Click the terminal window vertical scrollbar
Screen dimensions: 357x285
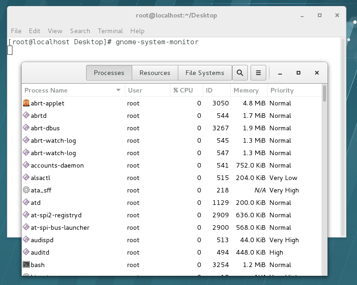tap(343, 137)
